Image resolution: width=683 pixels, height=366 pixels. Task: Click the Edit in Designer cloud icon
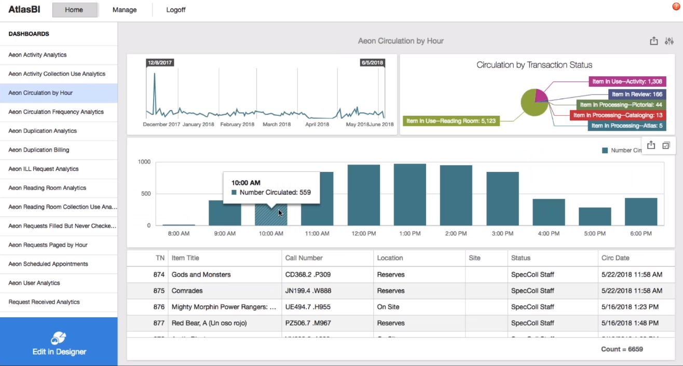(59, 337)
